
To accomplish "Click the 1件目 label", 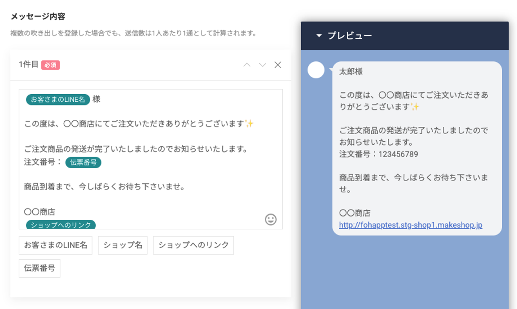I will click(29, 65).
